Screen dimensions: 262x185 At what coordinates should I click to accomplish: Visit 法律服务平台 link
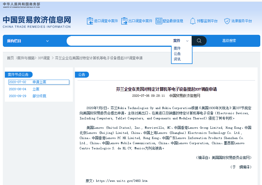241,21
